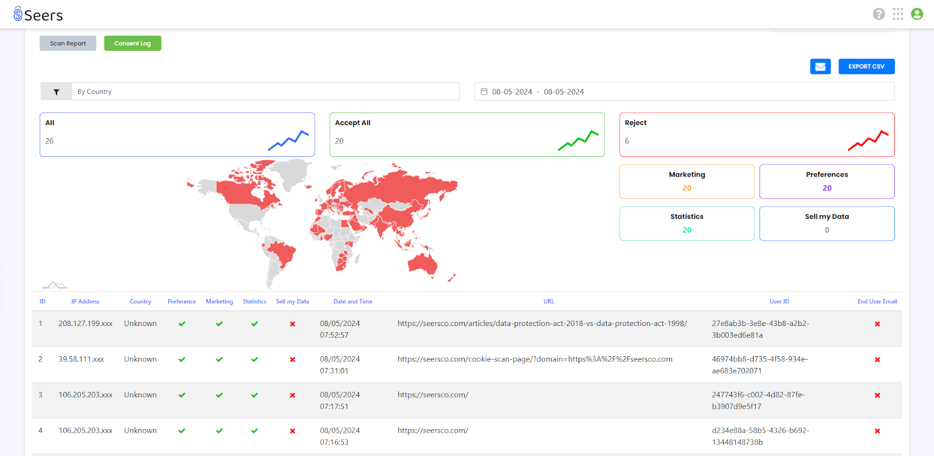Click user ID starting with d234e88a

pos(761,436)
